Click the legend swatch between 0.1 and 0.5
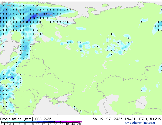Viewport: 162px width, 125px height. 4,122
